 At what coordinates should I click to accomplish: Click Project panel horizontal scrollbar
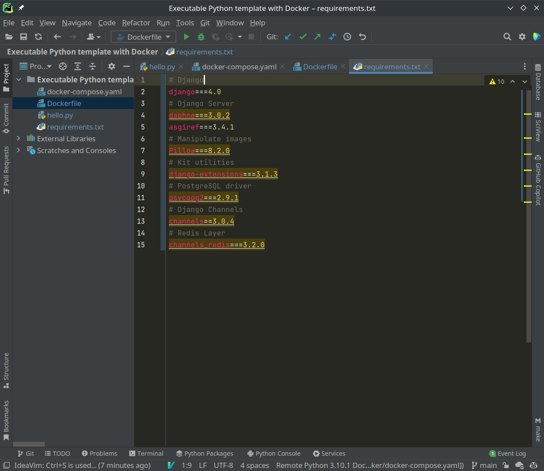point(29,444)
